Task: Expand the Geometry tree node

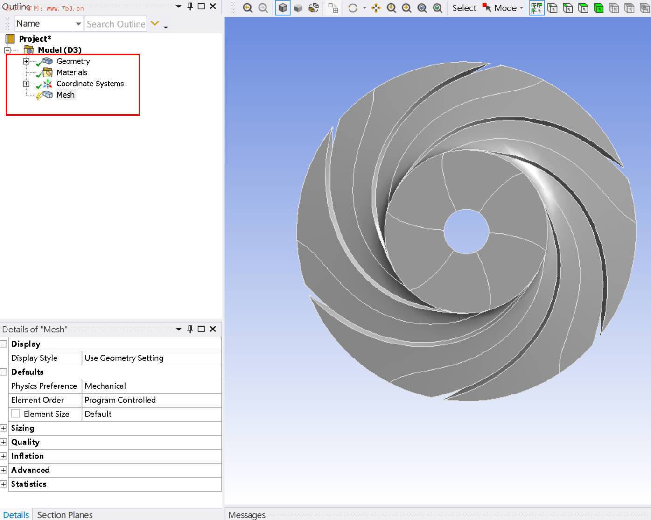Action: (26, 61)
